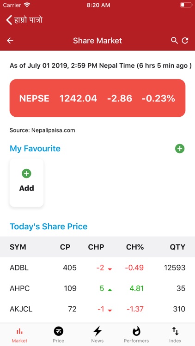Add favourite with green plus beside My Favourite
Viewport: 195px width, 346px height.
tap(180, 149)
